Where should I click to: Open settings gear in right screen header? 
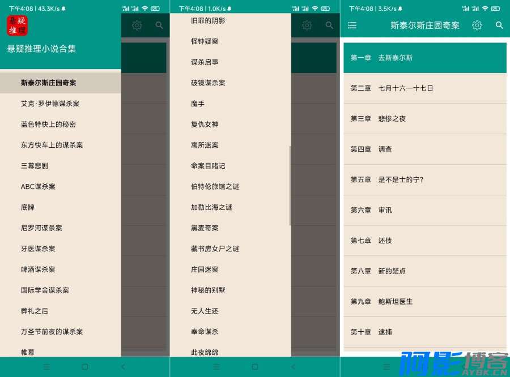pyautogui.click(x=477, y=25)
